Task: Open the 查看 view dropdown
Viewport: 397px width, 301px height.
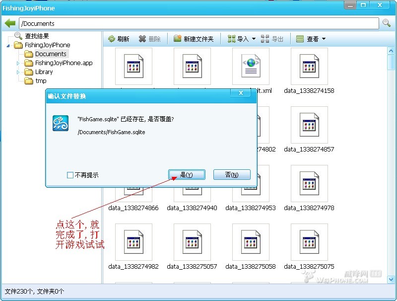Action: point(324,39)
